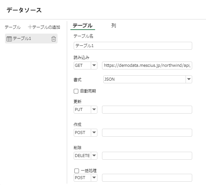Click the 削除 URL input field
This screenshot has height=185, width=206.
click(x=147, y=156)
